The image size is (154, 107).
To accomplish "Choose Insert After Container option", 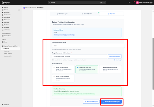I will 54,76.
